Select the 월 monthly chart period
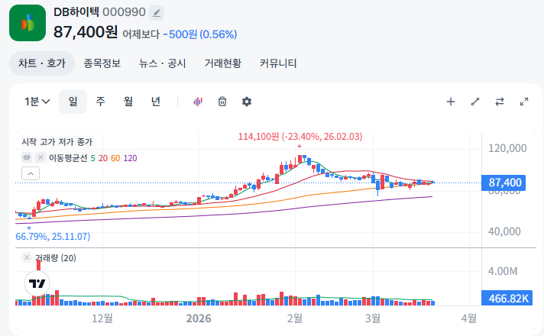This screenshot has height=336, width=544. point(128,102)
